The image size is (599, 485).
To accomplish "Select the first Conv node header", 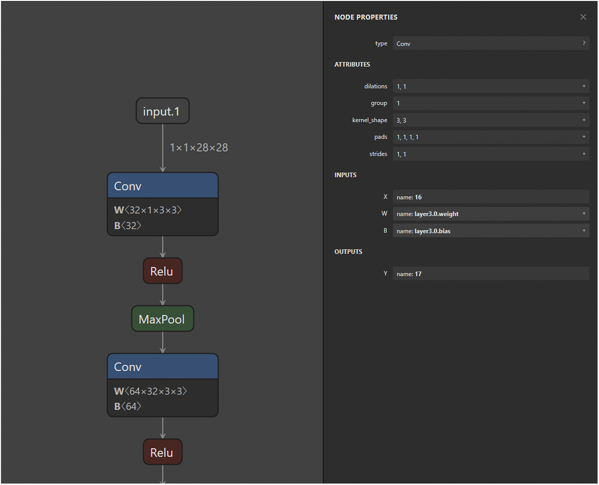I will tap(162, 186).
